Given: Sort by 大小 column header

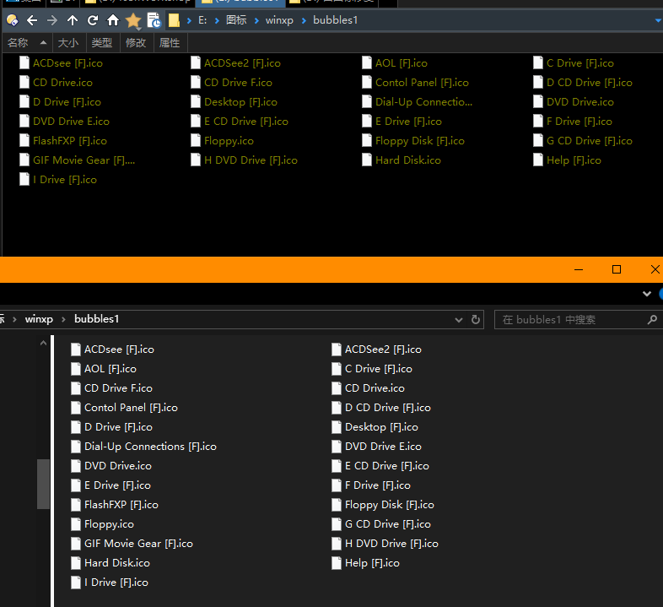Looking at the screenshot, I should click(x=67, y=42).
